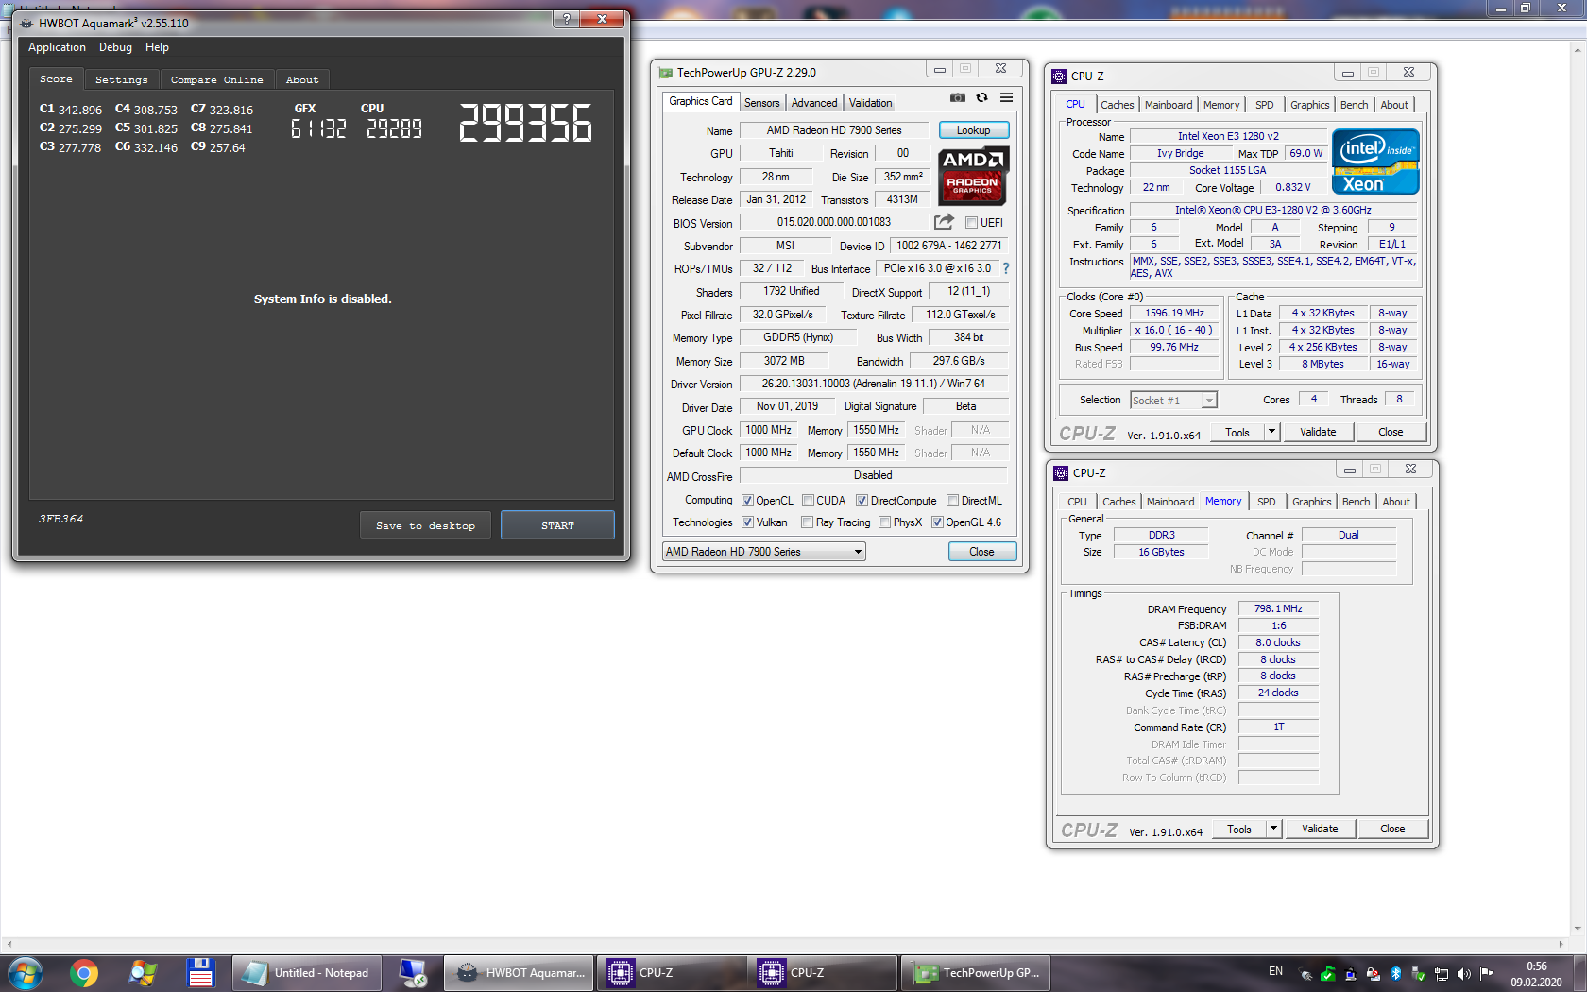Click Validate in the upper CPU-Z
1587x992 pixels.
(1318, 432)
